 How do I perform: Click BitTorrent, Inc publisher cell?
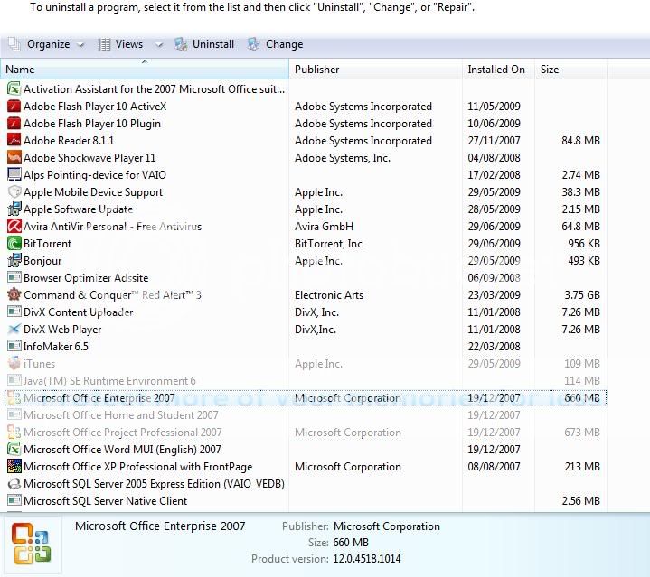pyautogui.click(x=328, y=244)
